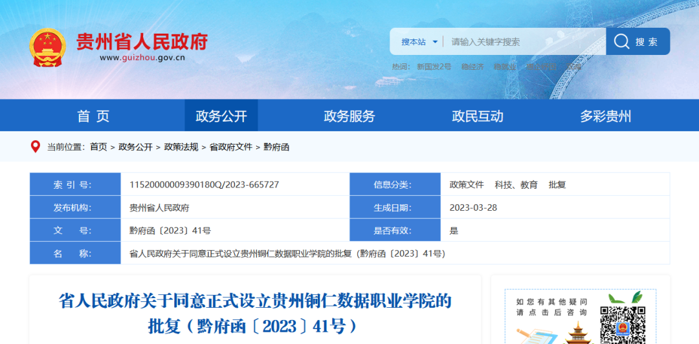Click 首页 in the breadcrumb
Image resolution: width=699 pixels, height=344 pixels.
point(98,147)
